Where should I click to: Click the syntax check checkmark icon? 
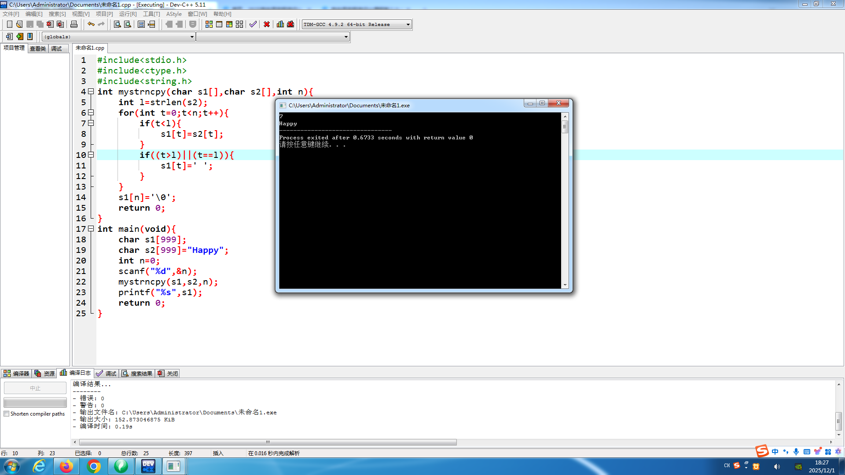253,24
